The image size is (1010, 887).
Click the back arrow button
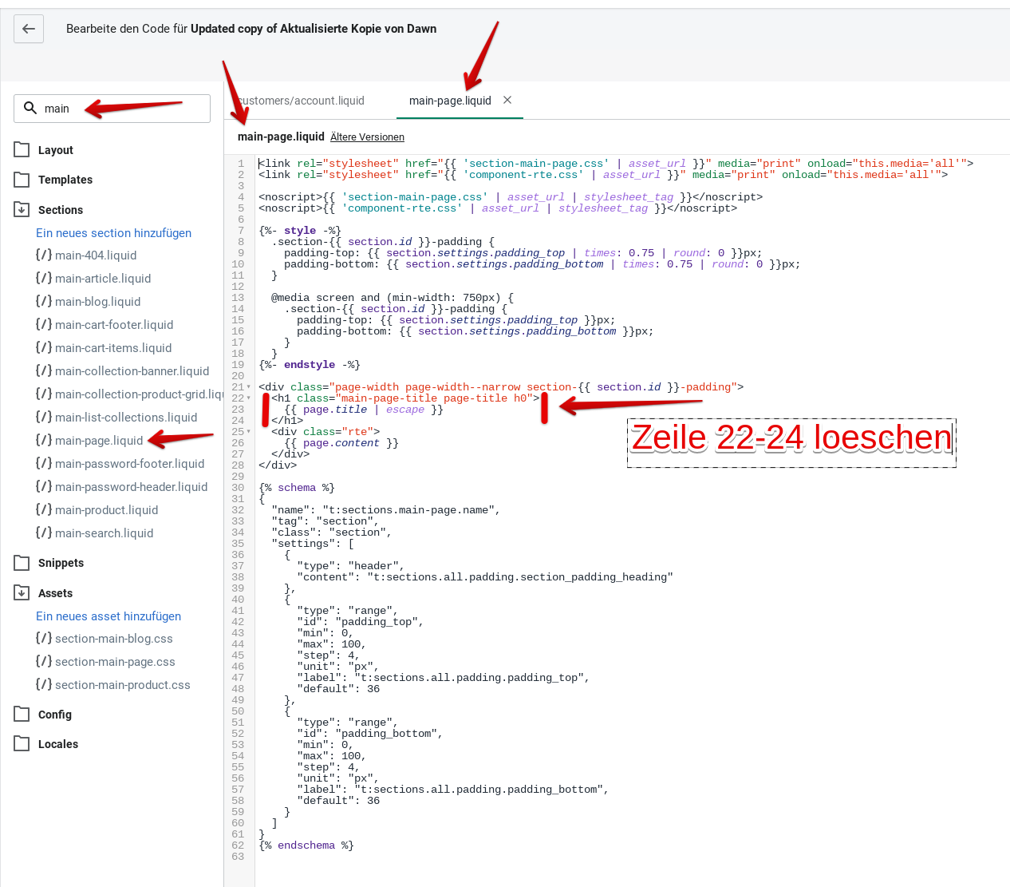(x=29, y=29)
